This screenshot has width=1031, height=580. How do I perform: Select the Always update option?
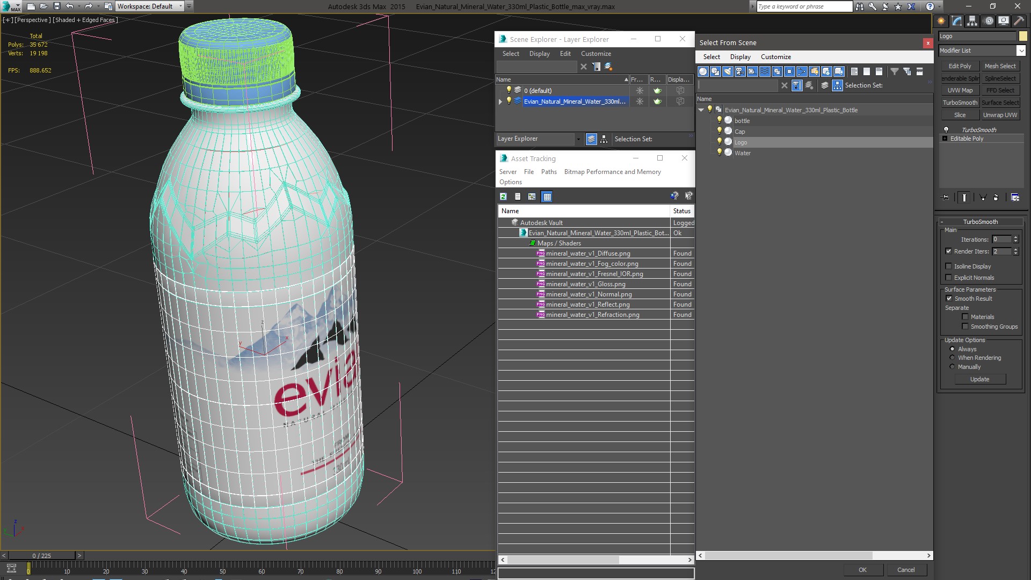(x=952, y=349)
